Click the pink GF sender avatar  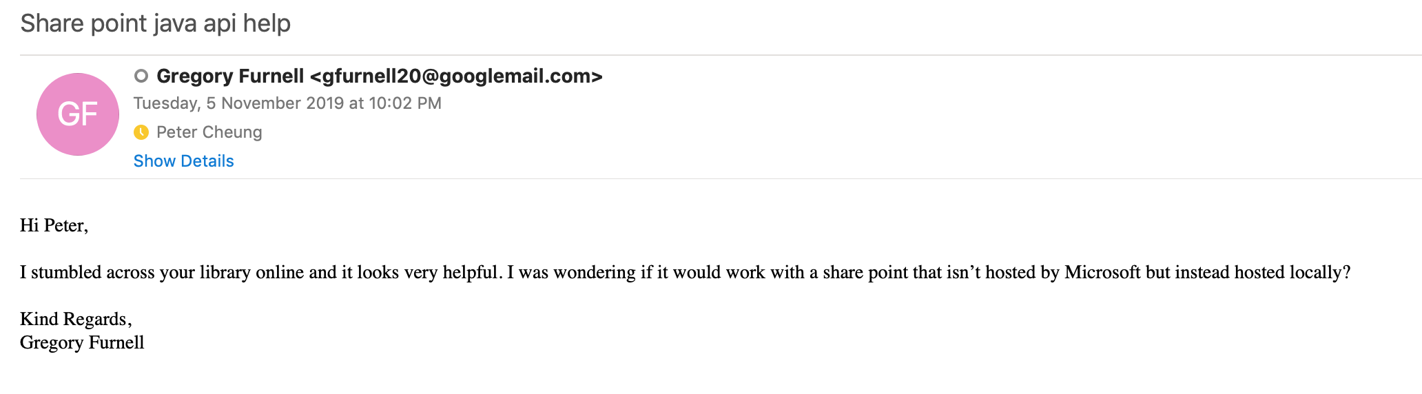click(x=78, y=114)
